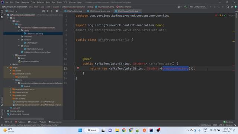The width and height of the screenshot is (238, 134).
Task: Click the Select Opened File target icon
Action: pyautogui.click(x=44, y=11)
